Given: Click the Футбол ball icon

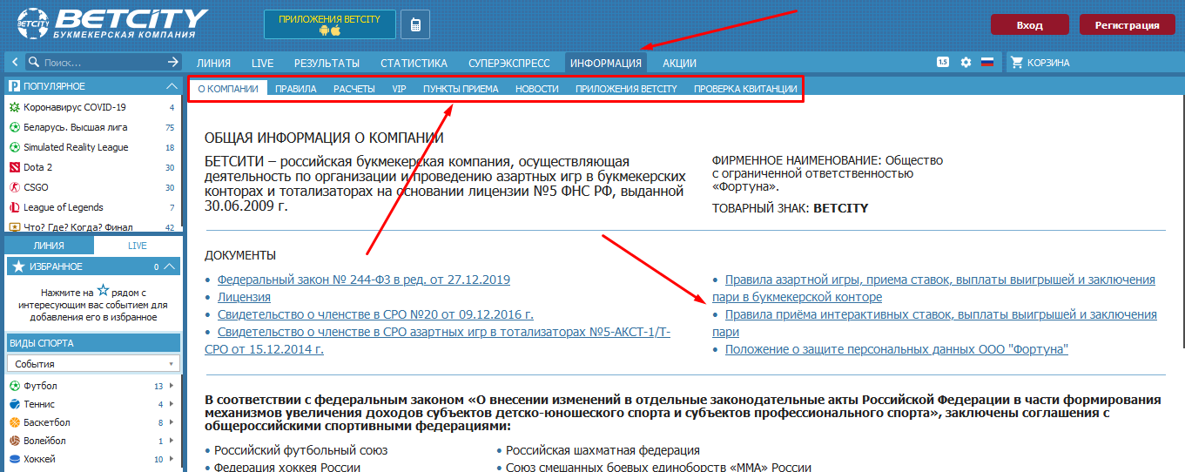Looking at the screenshot, I should pyautogui.click(x=14, y=386).
